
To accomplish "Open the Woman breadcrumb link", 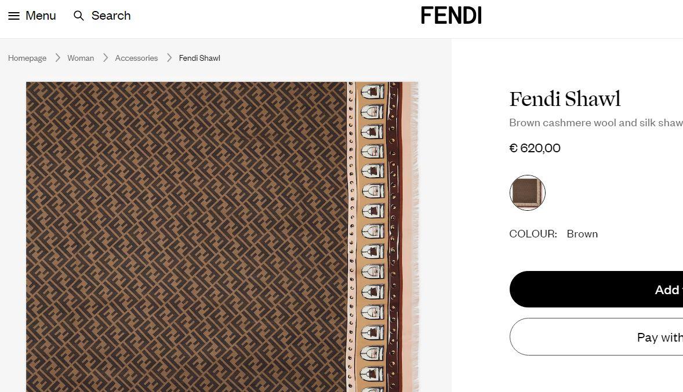I will 81,58.
